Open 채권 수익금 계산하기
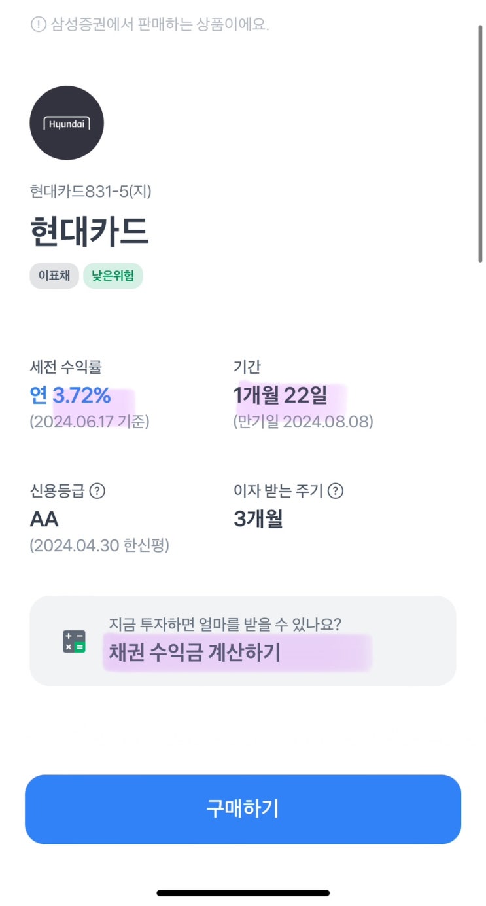486x906 pixels. [195, 653]
